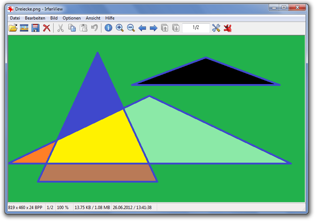Viewport: 315px width, 221px height.
Task: Open the Optionen menu
Action: tap(72, 18)
